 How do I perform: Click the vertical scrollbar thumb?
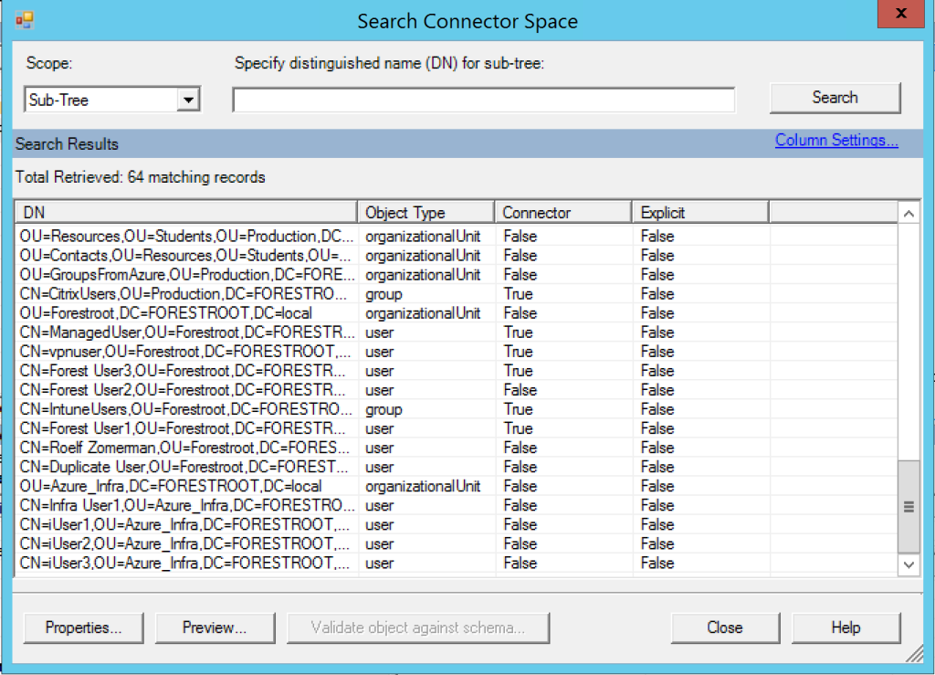tap(909, 507)
